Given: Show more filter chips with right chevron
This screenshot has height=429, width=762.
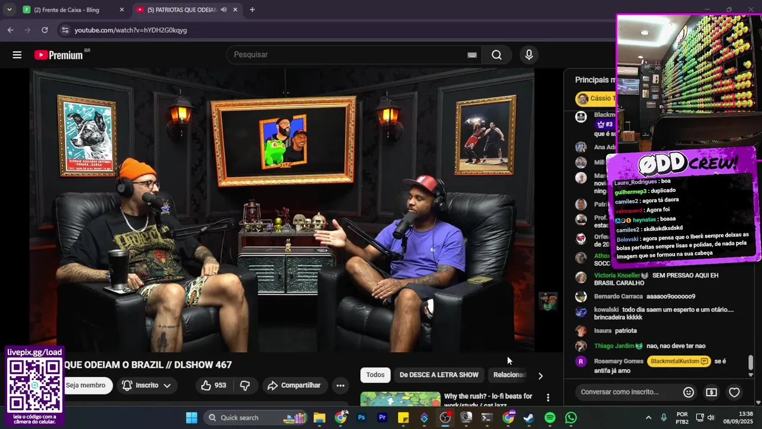Looking at the screenshot, I should (541, 376).
